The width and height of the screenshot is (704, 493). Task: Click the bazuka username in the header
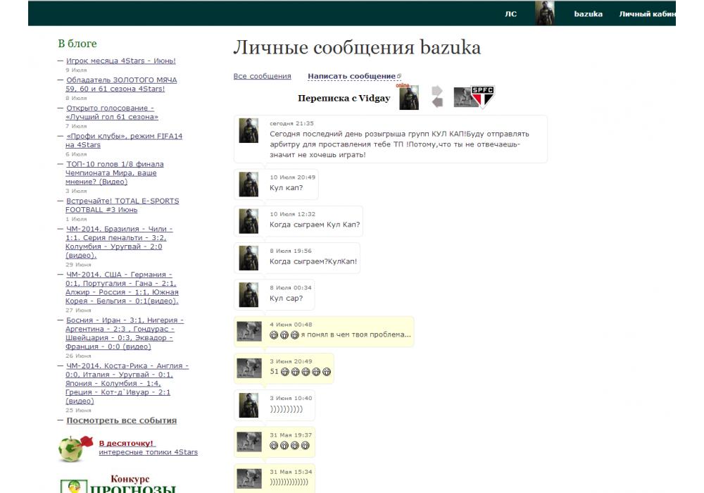(x=588, y=14)
